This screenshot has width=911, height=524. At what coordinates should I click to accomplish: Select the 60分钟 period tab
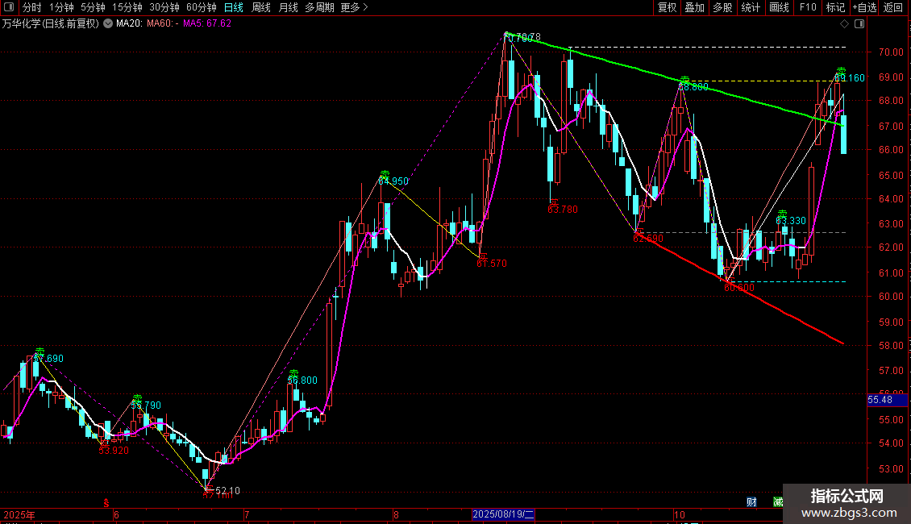pos(202,7)
